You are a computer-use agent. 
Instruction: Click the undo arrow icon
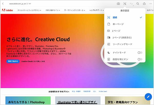131,4
